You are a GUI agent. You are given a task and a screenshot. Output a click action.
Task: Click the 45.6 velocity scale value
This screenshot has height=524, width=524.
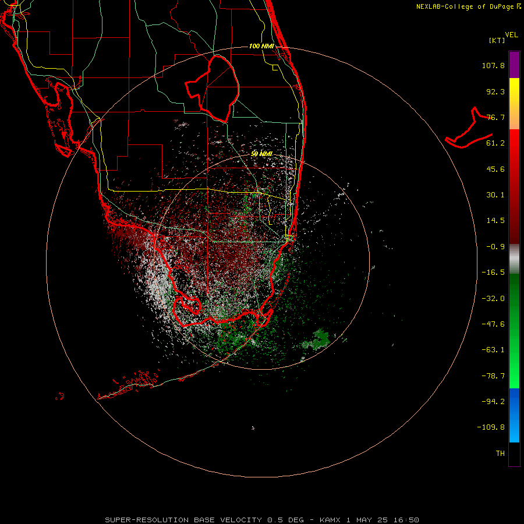click(495, 169)
